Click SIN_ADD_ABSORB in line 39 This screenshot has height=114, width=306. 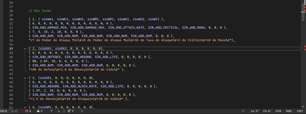pos(78,57)
